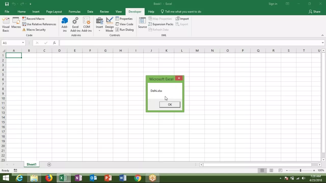Start Record Macro
Screen dimensions: 326x183
[33, 19]
